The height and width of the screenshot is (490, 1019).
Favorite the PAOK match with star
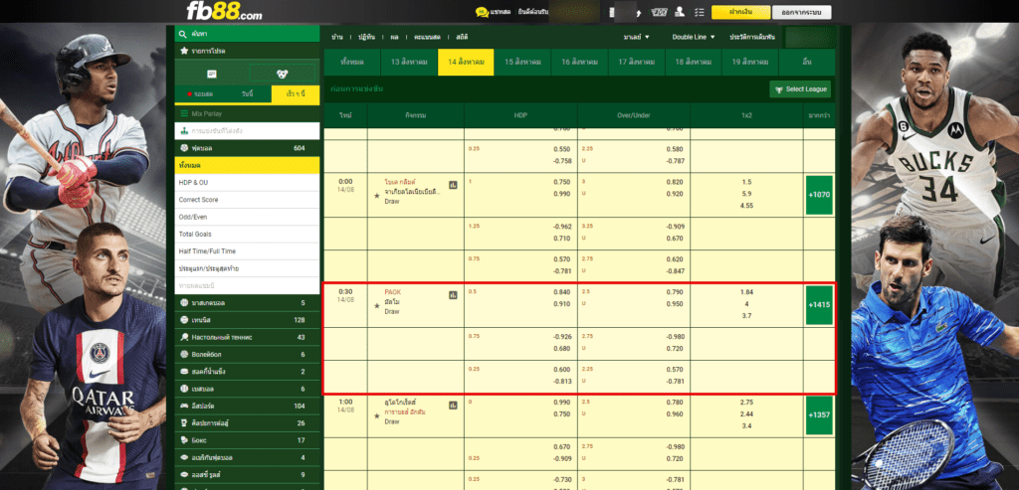click(377, 306)
